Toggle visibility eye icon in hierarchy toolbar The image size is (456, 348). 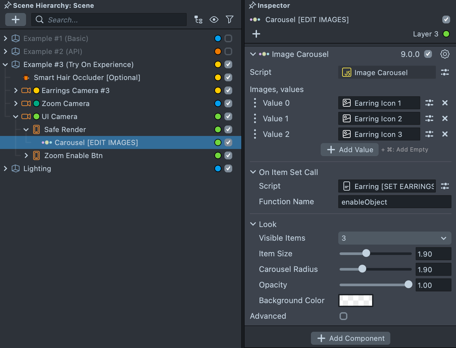tap(214, 20)
